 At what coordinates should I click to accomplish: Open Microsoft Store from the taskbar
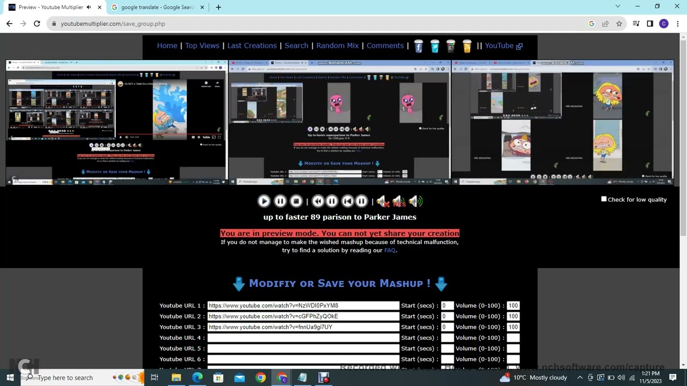point(218,377)
